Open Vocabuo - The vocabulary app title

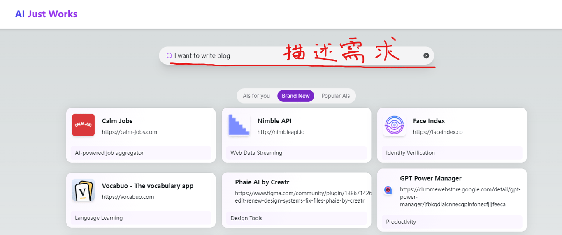pyautogui.click(x=148, y=186)
